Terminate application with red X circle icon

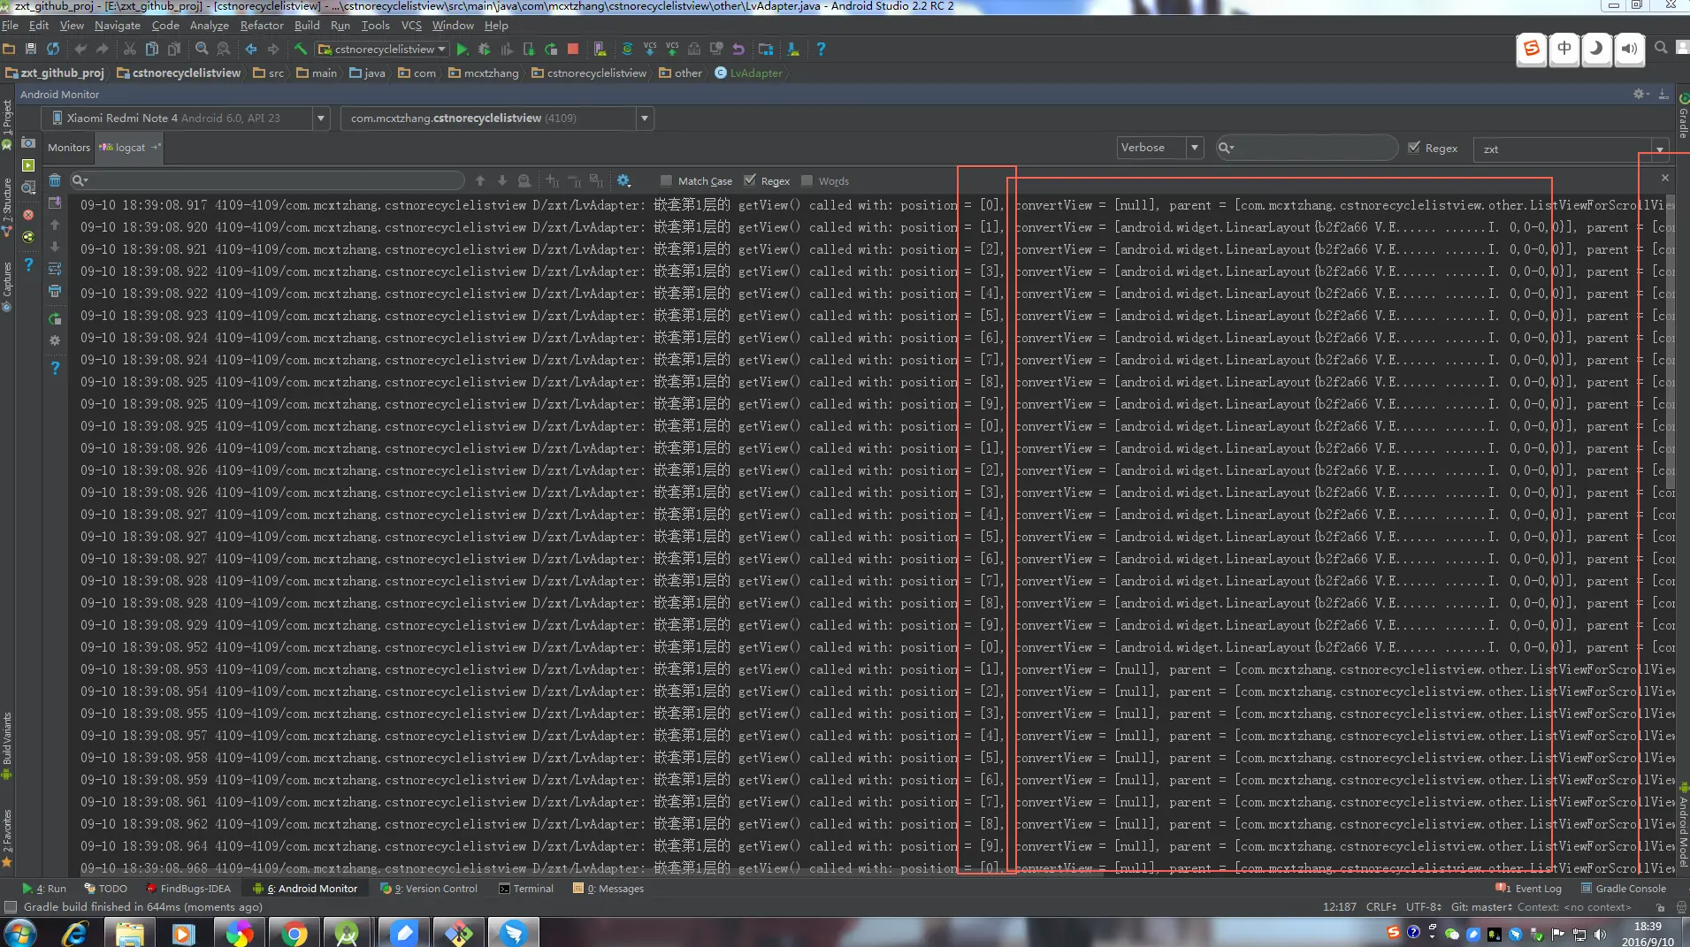click(x=28, y=215)
